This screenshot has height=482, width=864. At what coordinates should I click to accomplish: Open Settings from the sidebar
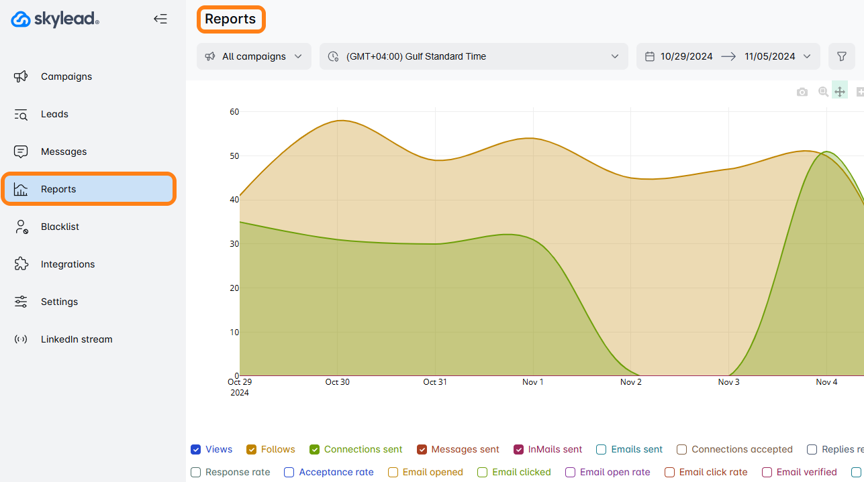point(59,302)
